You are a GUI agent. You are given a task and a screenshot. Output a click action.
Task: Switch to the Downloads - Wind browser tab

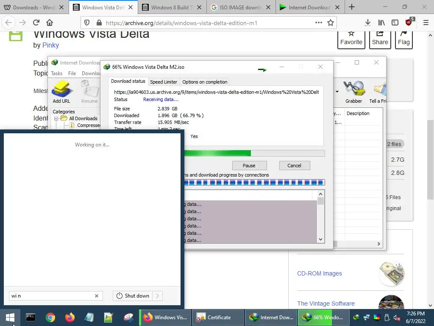click(34, 7)
